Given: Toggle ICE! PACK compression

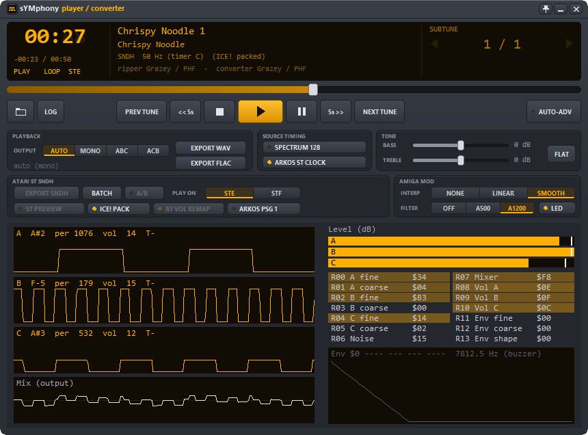Looking at the screenshot, I should tap(119, 209).
